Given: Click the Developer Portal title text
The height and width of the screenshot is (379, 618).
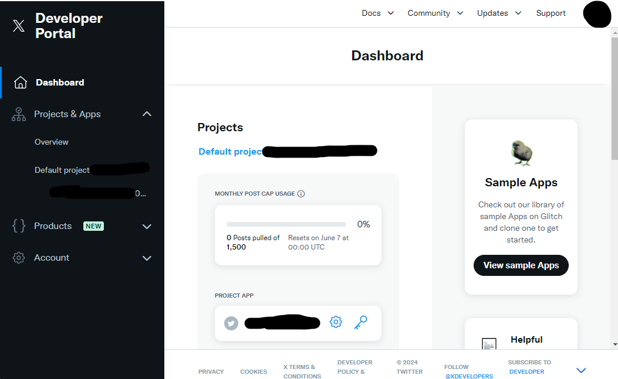Looking at the screenshot, I should tap(69, 26).
